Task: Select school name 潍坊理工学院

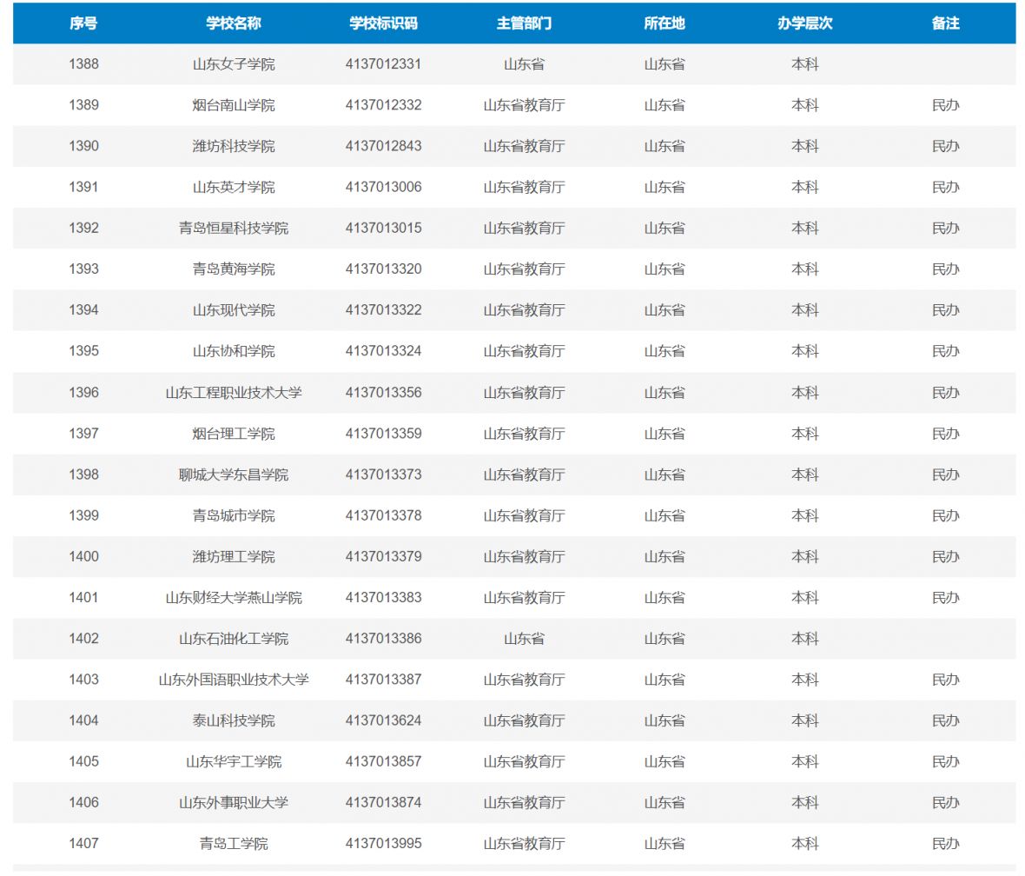Action: pos(234,557)
